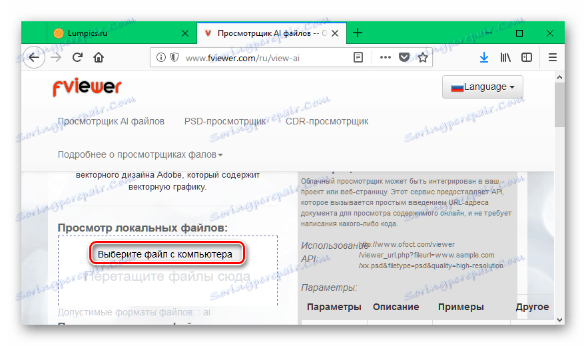Viewport: 586px width, 346px height.
Task: Close the Просмотрщик AI файлов tab
Action: click(x=335, y=33)
